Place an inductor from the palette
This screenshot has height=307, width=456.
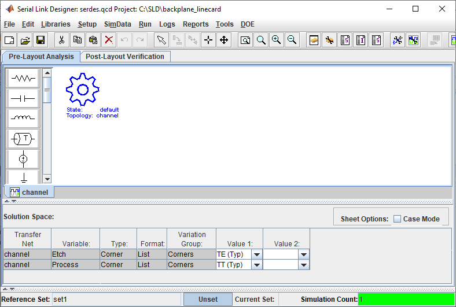coord(23,119)
